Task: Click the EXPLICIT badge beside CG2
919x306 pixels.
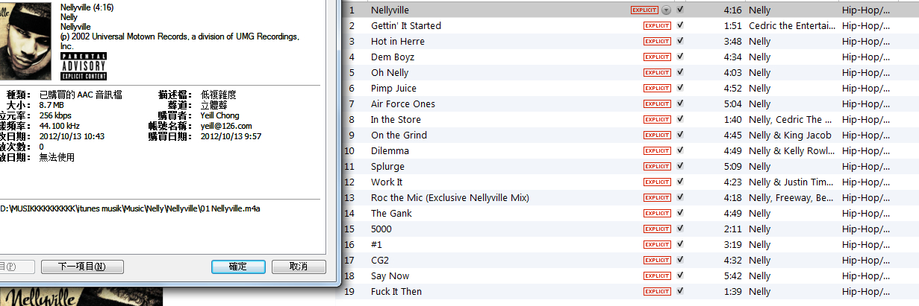Action: click(x=657, y=260)
